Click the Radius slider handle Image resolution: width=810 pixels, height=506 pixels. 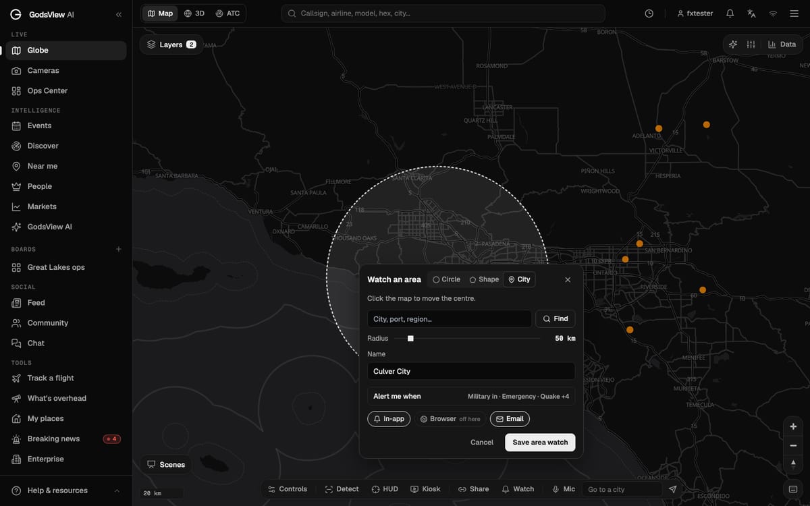[410, 339]
